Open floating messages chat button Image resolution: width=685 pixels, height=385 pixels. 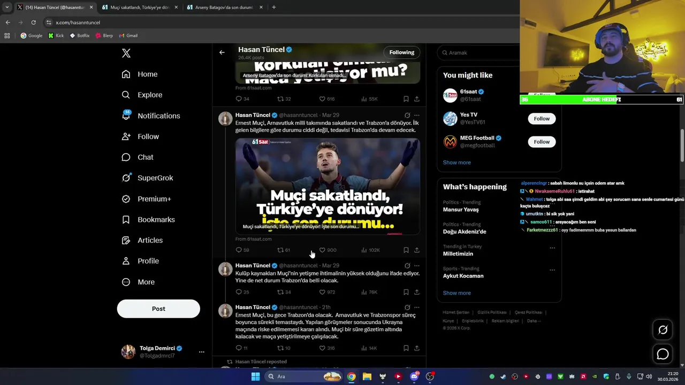coord(663,354)
